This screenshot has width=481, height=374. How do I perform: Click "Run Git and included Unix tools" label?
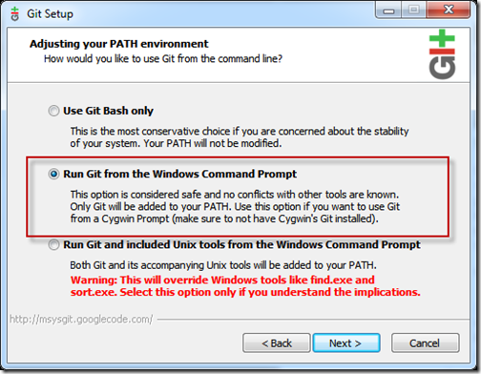pos(241,245)
